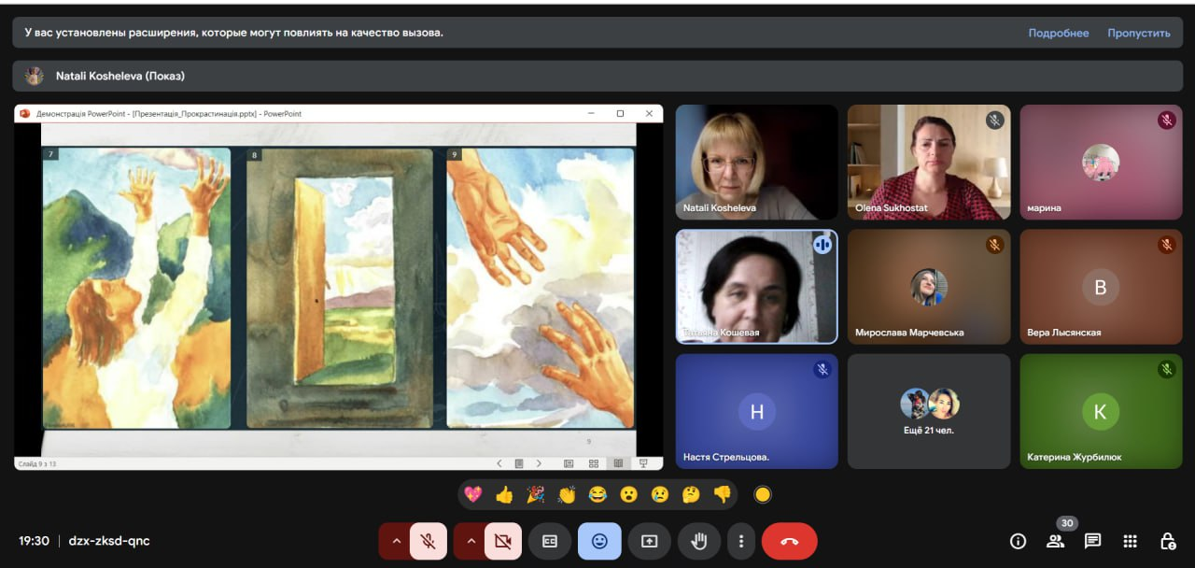Turn on the camera
This screenshot has width=1195, height=568.
click(x=503, y=541)
